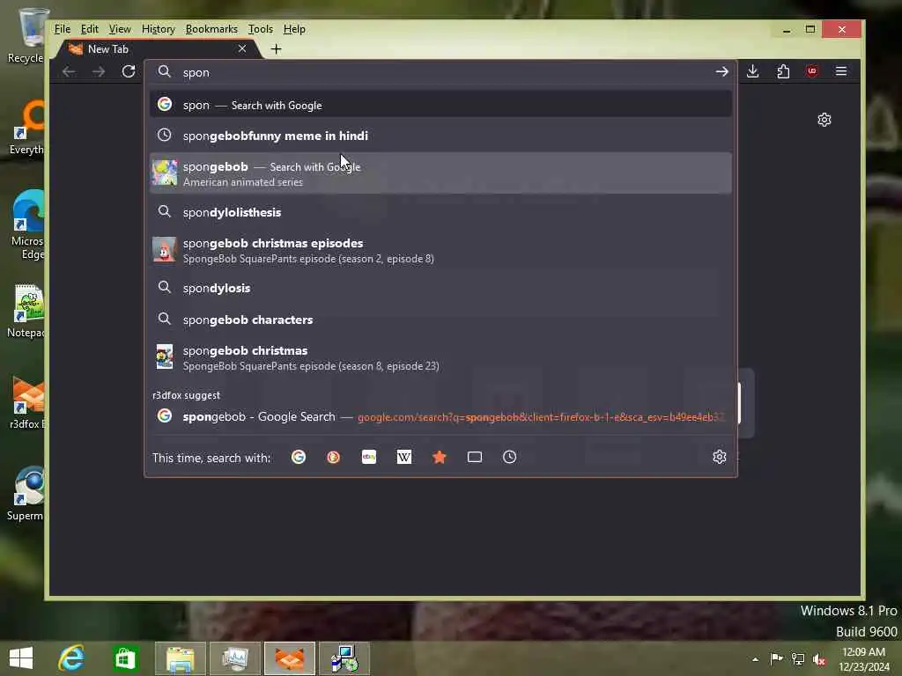
Task: Open Windows Store from taskbar
Action: point(125,658)
